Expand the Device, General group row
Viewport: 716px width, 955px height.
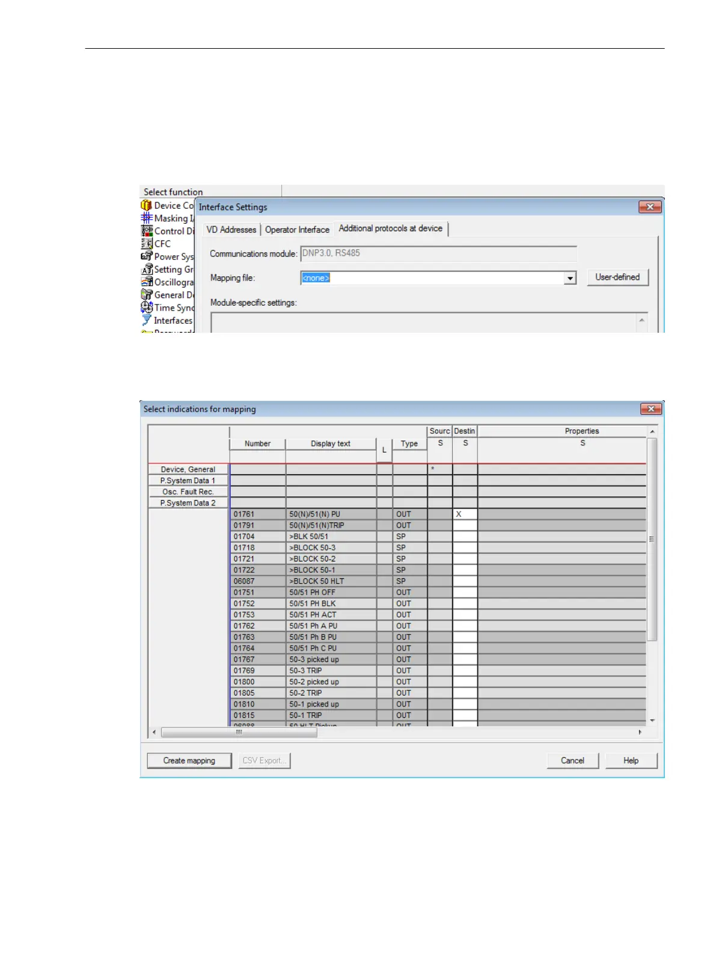(x=188, y=469)
